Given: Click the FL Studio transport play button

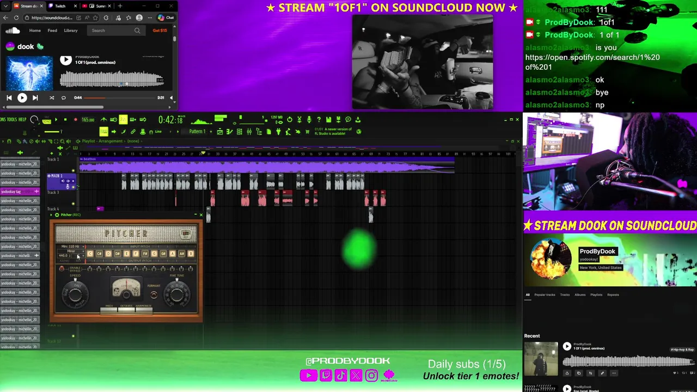Looking at the screenshot, I should pos(56,119).
